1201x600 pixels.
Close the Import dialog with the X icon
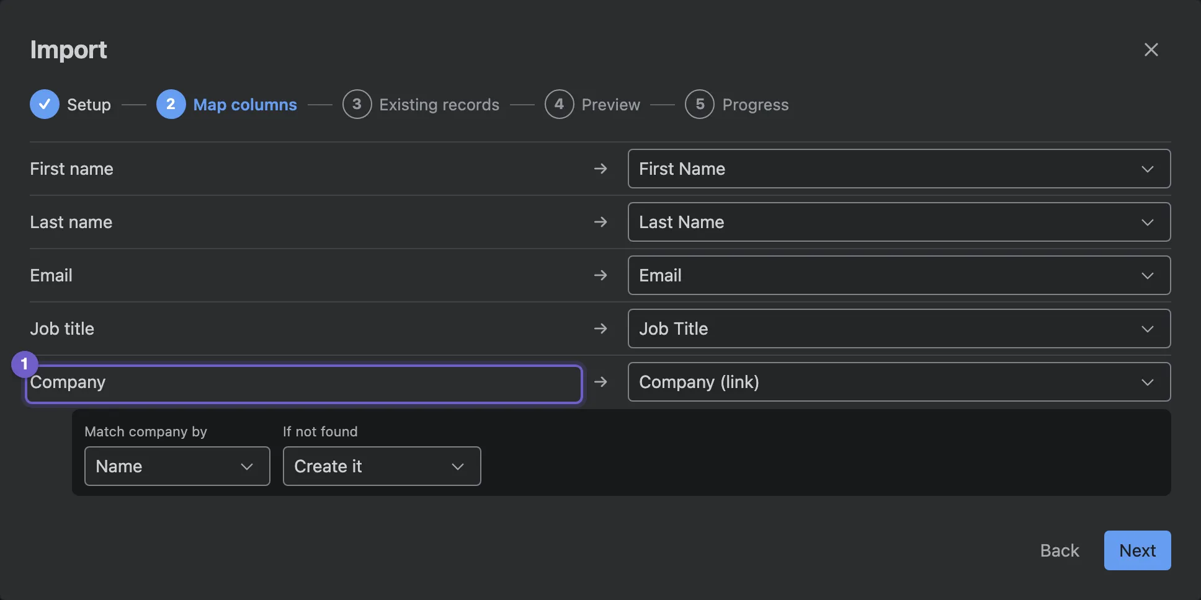[x=1151, y=50]
